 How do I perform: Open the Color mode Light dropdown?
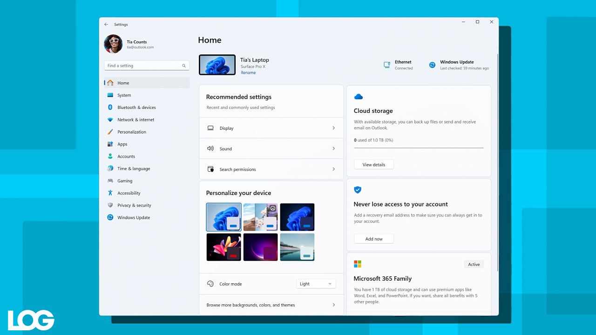point(316,284)
